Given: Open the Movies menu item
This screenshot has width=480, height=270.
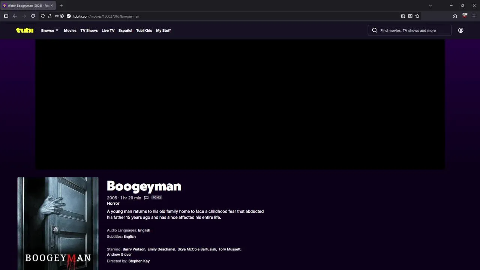Looking at the screenshot, I should click(x=70, y=30).
